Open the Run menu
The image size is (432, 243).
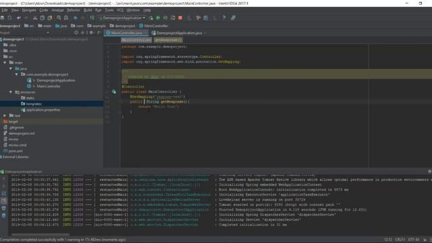(x=98, y=10)
